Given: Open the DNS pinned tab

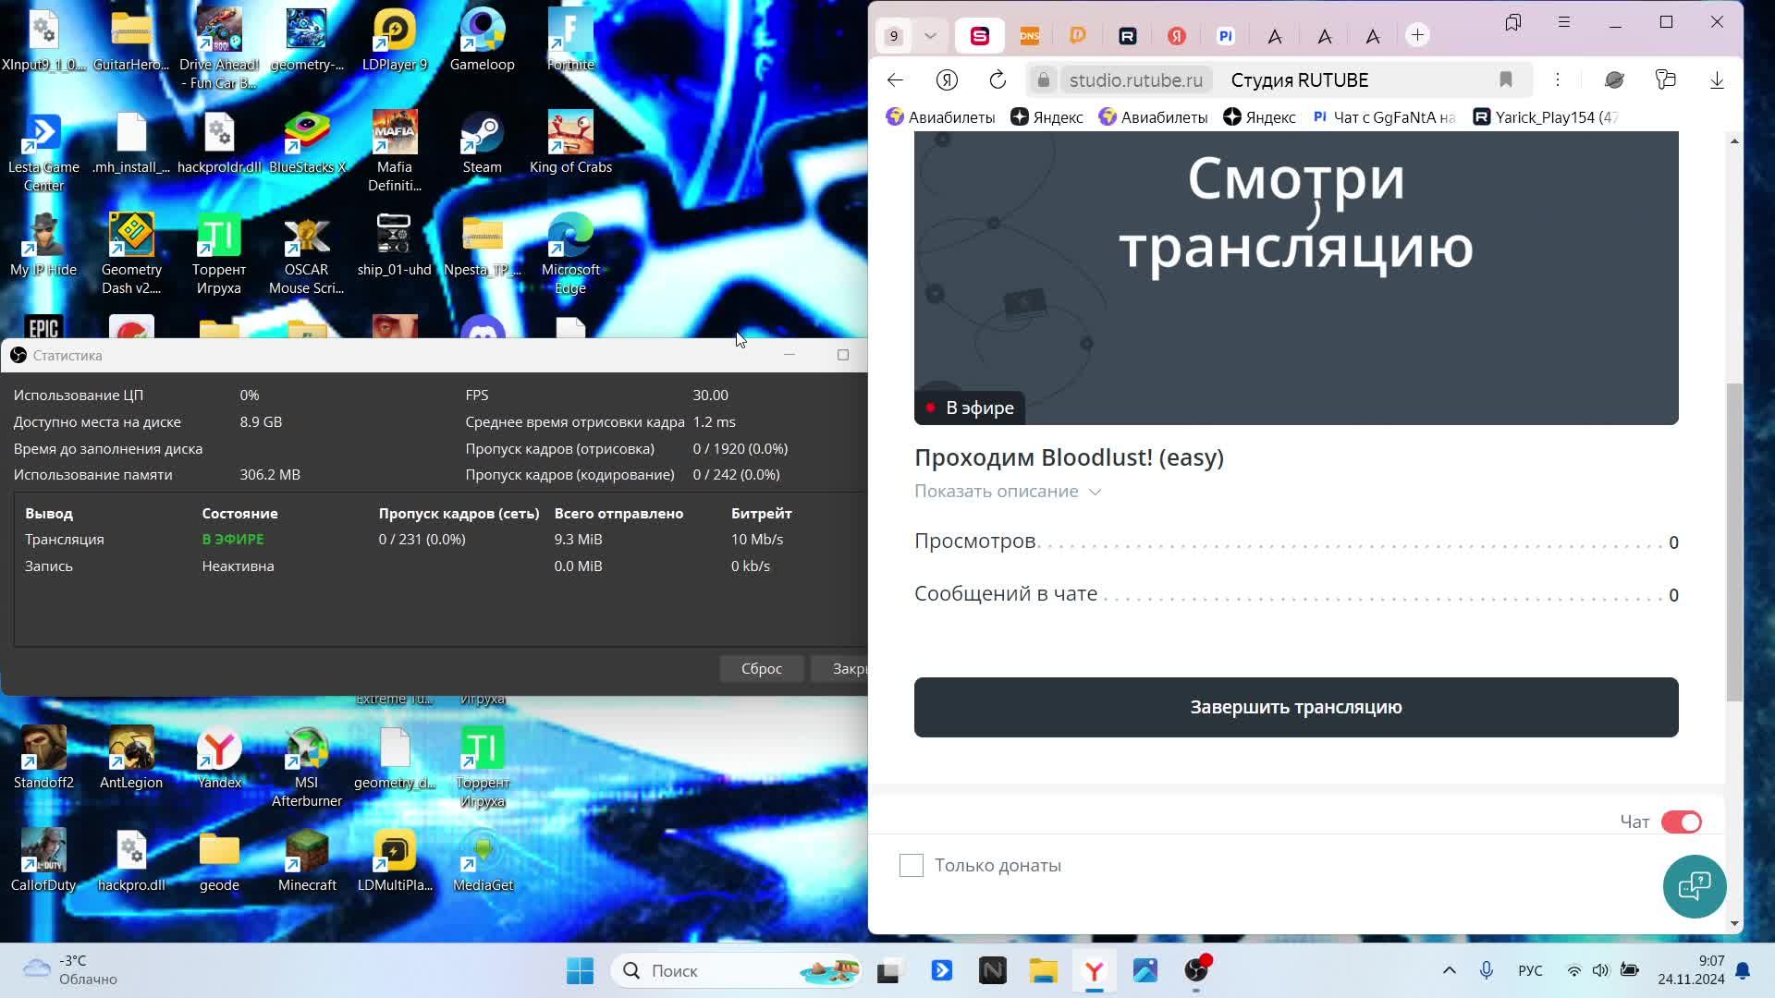Looking at the screenshot, I should [1030, 35].
